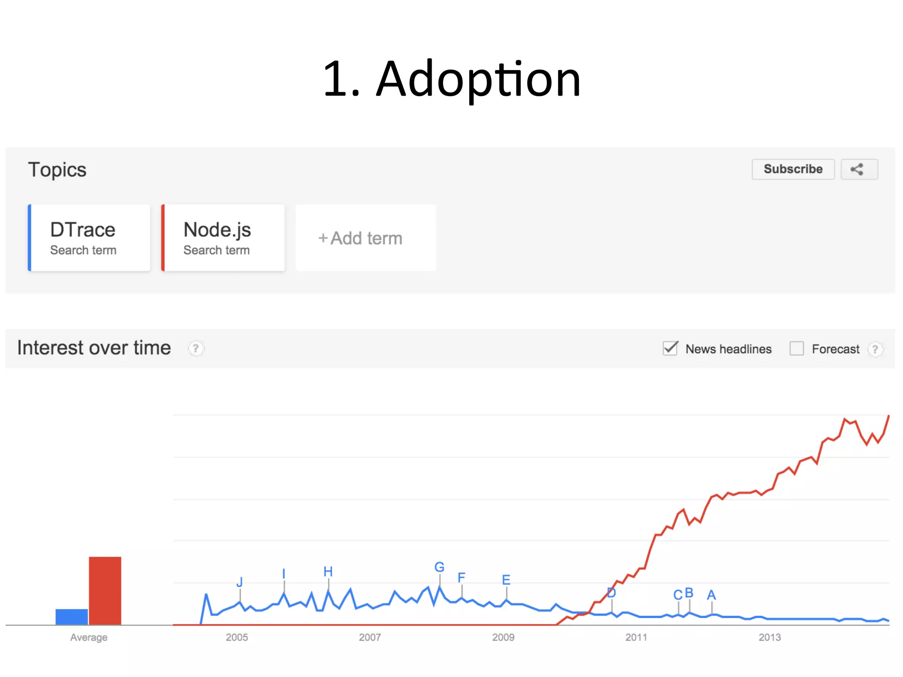Screen dimensions: 903x677
Task: Open news headline marker F
Action: pos(461,577)
